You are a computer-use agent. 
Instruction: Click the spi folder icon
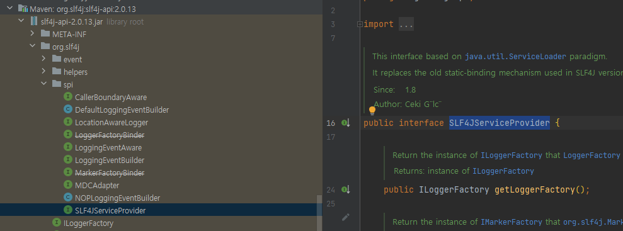tap(57, 84)
